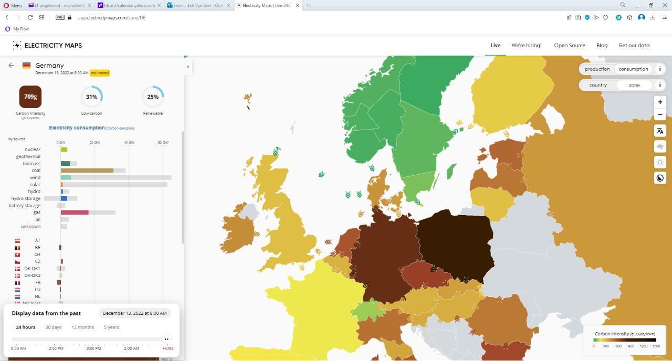The height and width of the screenshot is (361, 672).
Task: Toggle the wind layer on map
Action: coord(660,146)
